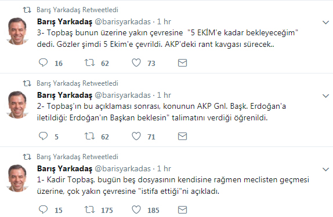The height and width of the screenshot is (217, 333).
Task: Click @barisyarkadas handle on second tweet
Action: click(122, 95)
